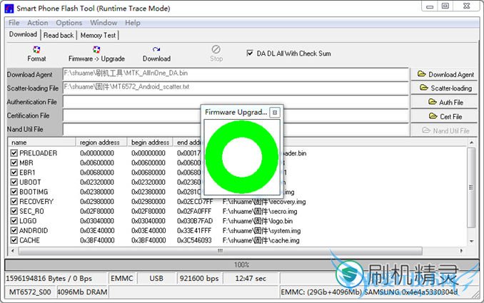Start Firmware -> Upgrade from toolbar
This screenshot has height=303, width=484.
coord(96,53)
